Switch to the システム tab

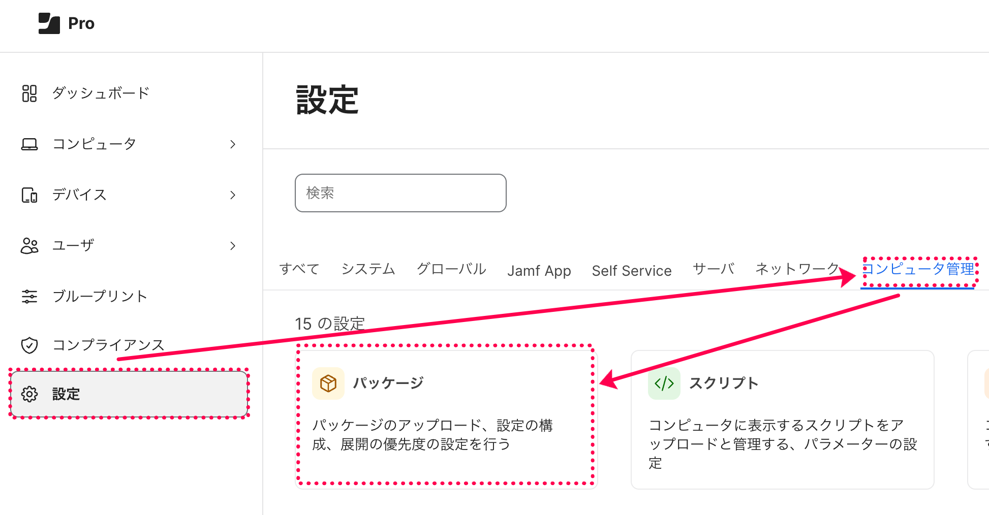368,269
